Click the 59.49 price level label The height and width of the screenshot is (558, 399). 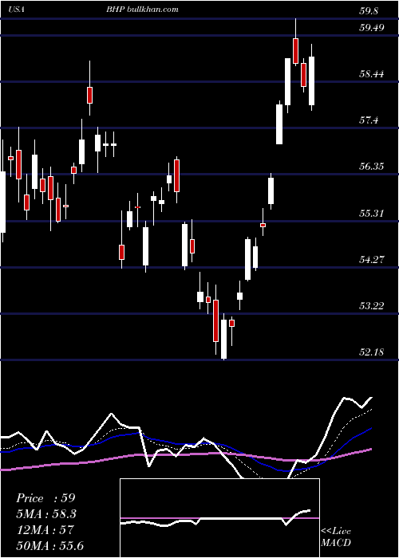(372, 27)
